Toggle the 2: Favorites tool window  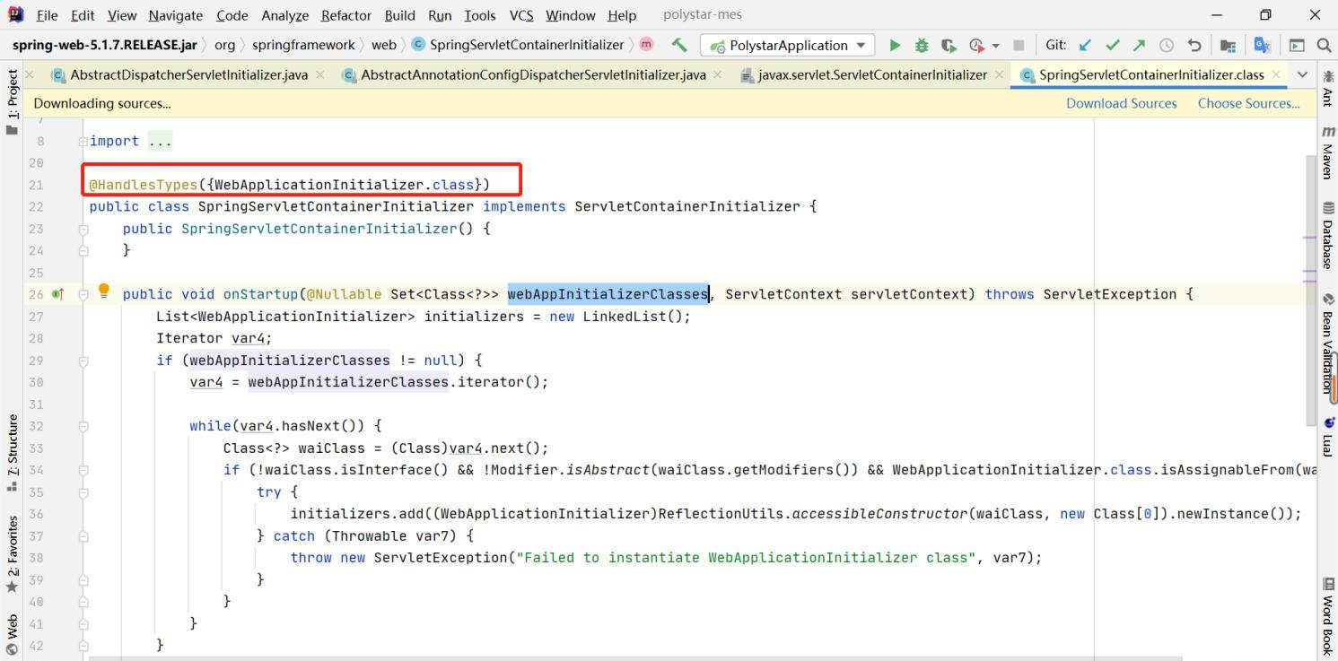(12, 554)
